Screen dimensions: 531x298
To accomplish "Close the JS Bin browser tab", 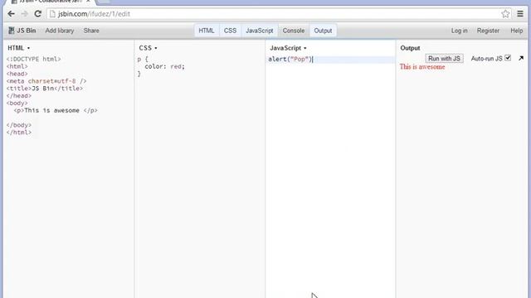I will [88, 2].
